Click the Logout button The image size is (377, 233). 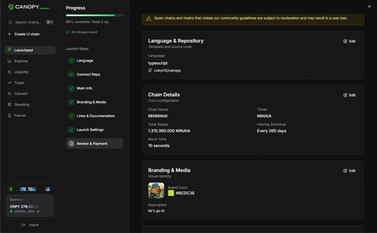(30, 225)
